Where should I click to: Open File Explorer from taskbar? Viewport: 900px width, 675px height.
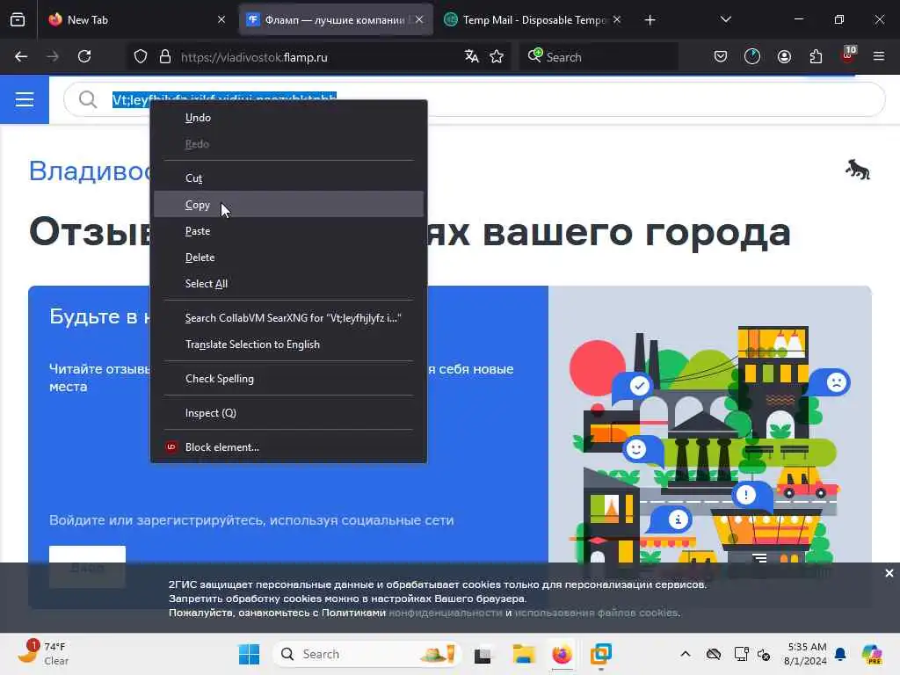tap(523, 654)
